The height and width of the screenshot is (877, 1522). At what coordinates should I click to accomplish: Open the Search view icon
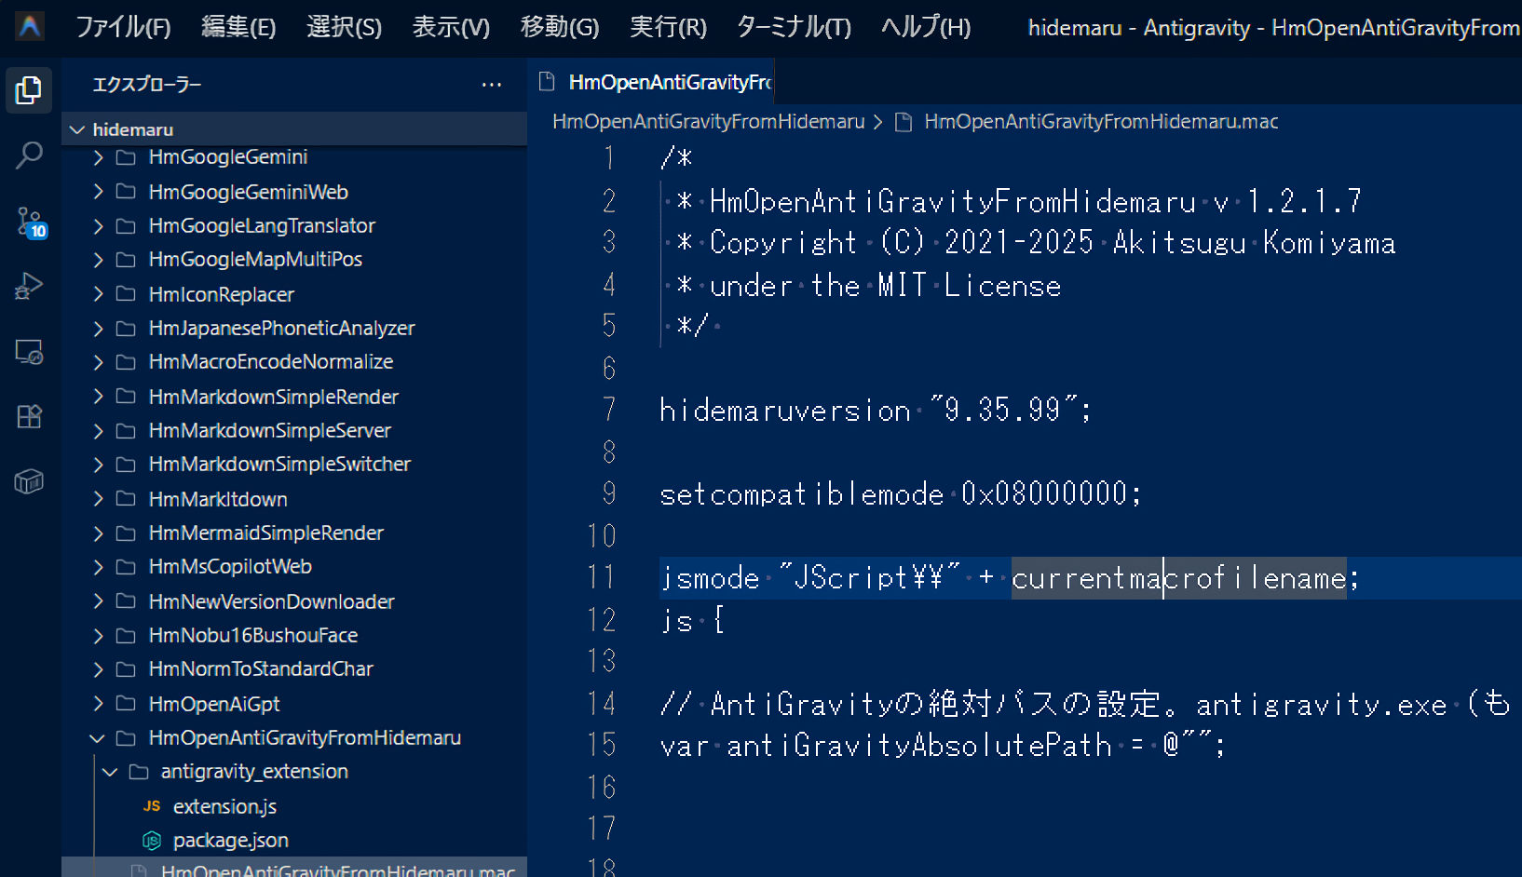click(x=29, y=155)
